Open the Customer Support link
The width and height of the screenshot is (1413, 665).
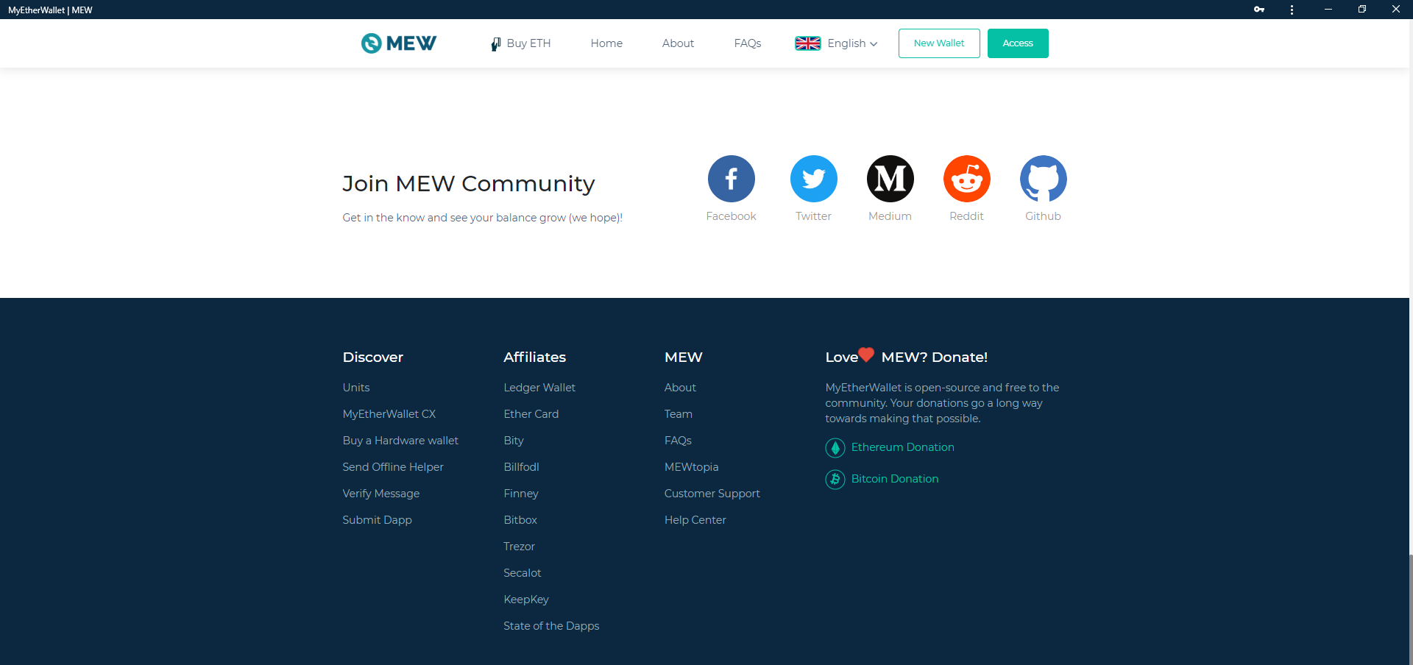[712, 494]
